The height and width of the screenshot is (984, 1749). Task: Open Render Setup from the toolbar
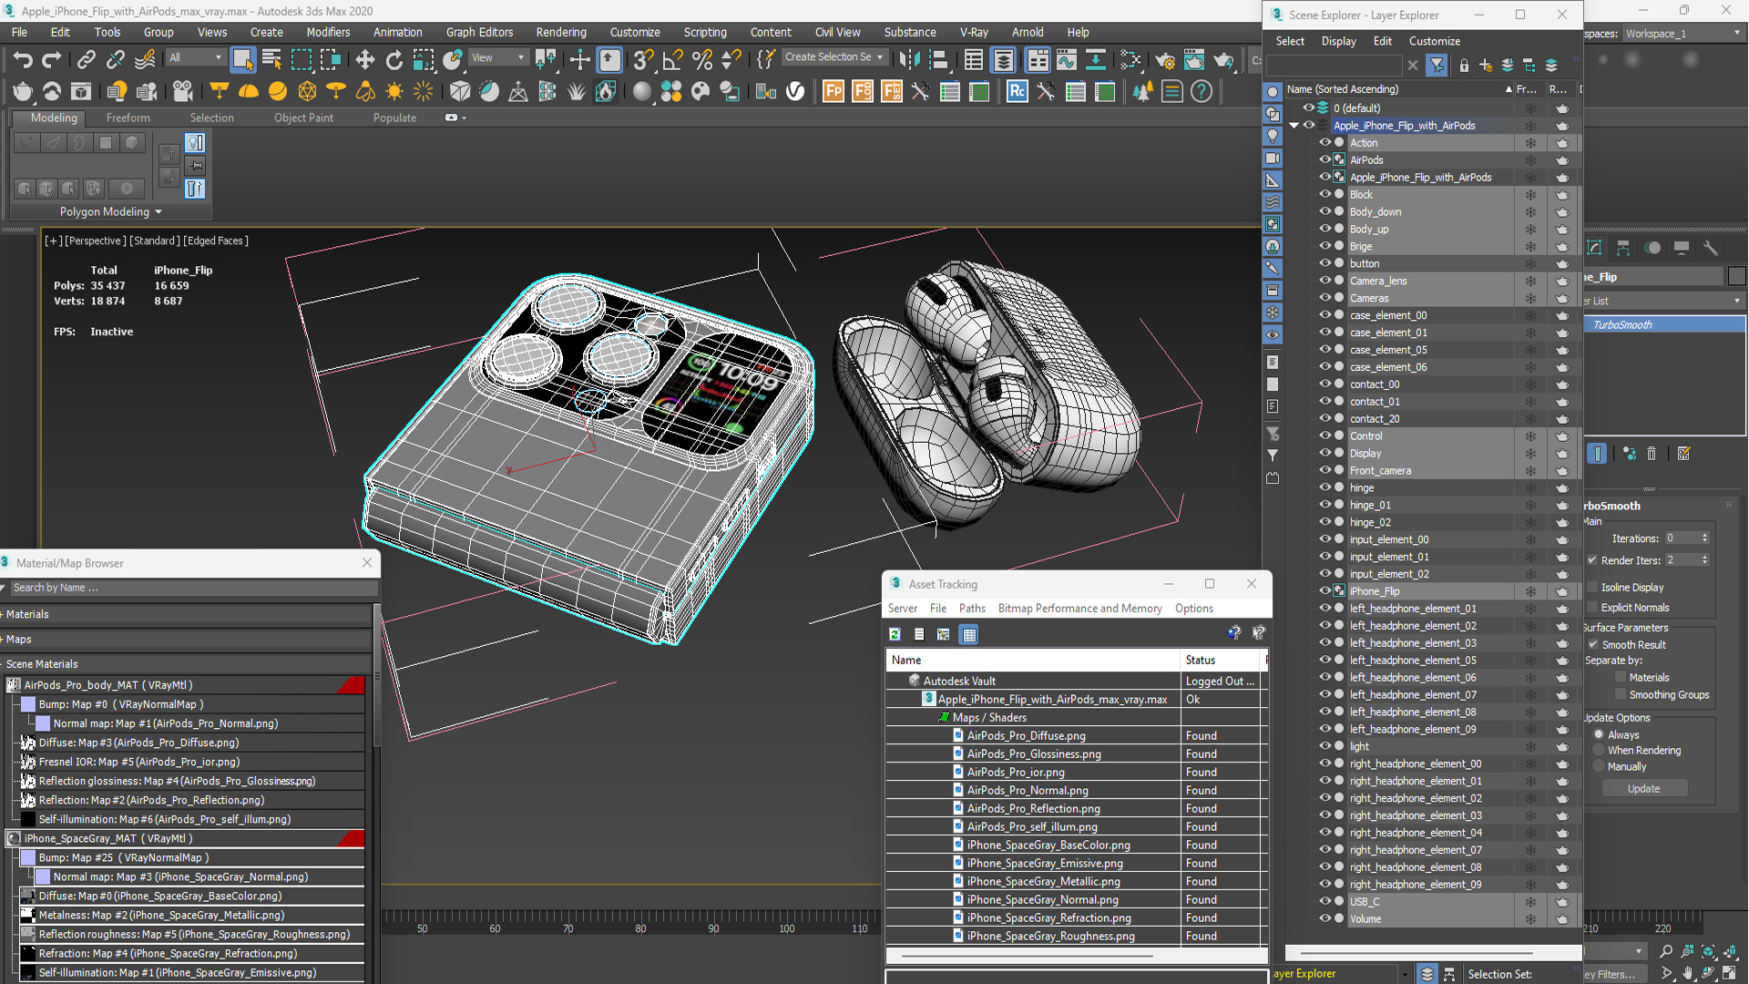[1164, 60]
